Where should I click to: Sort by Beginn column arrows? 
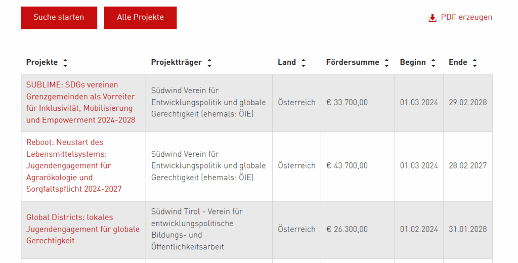click(433, 62)
